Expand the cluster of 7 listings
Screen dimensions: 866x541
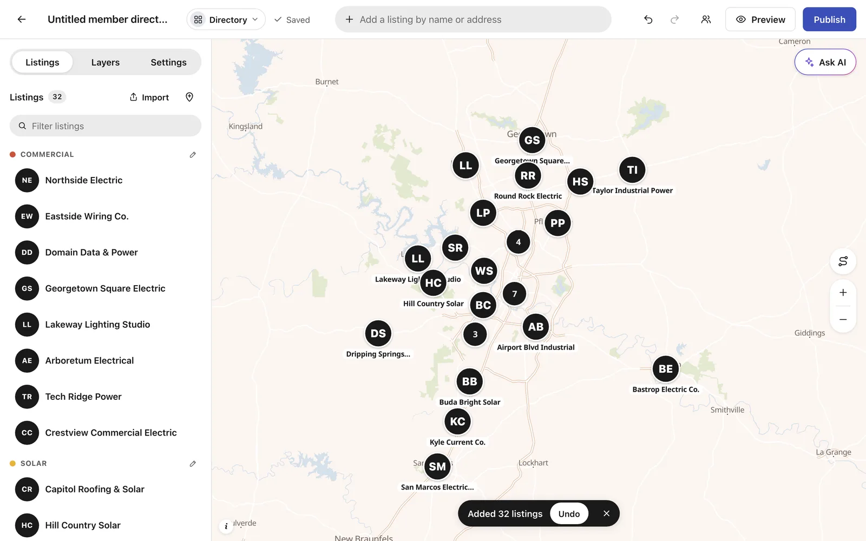point(515,294)
